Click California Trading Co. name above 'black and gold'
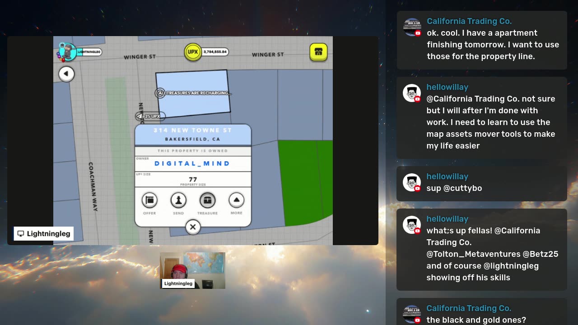578x325 pixels. point(469,308)
